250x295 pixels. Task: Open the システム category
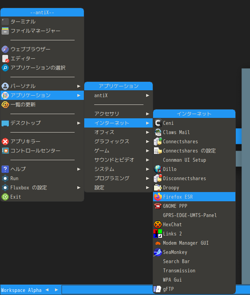coord(118,169)
